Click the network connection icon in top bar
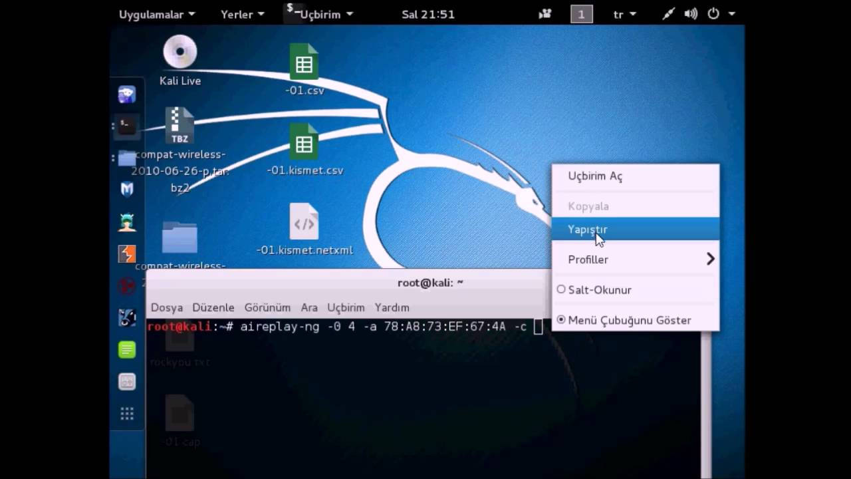This screenshot has width=851, height=479. point(669,14)
